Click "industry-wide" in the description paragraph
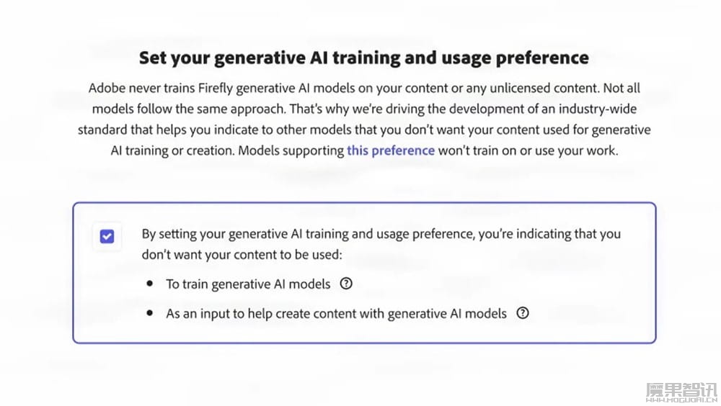 [597, 109]
